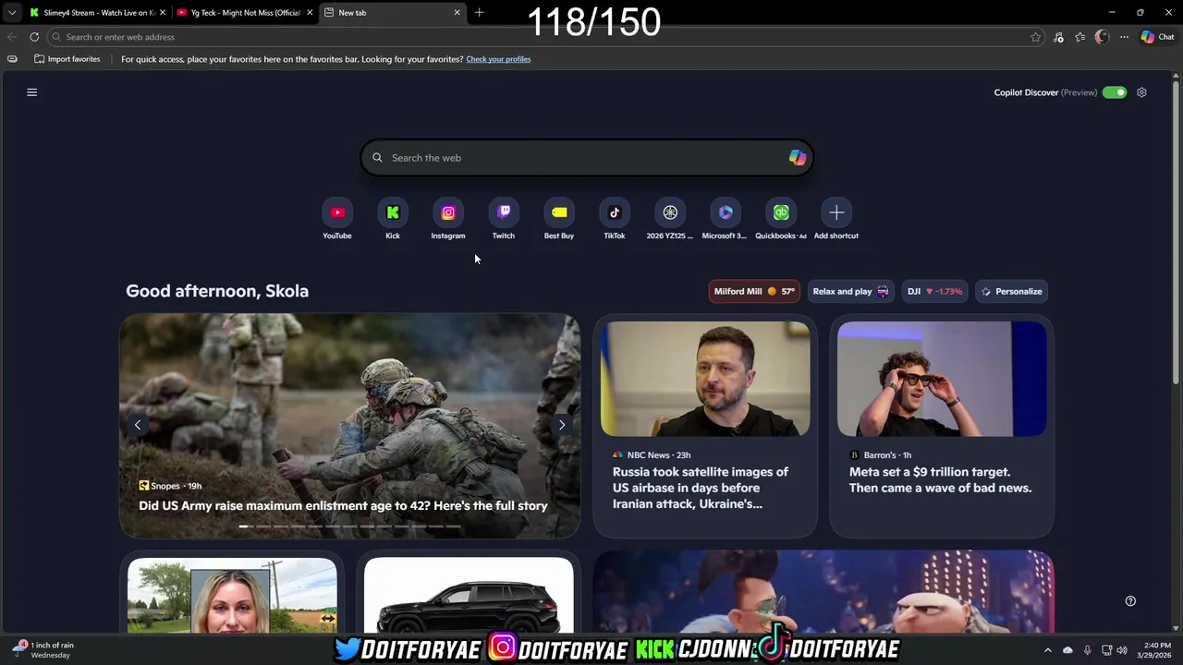Screen dimensions: 1183x665
Task: Open the US Army enlistment age story
Action: 343,505
